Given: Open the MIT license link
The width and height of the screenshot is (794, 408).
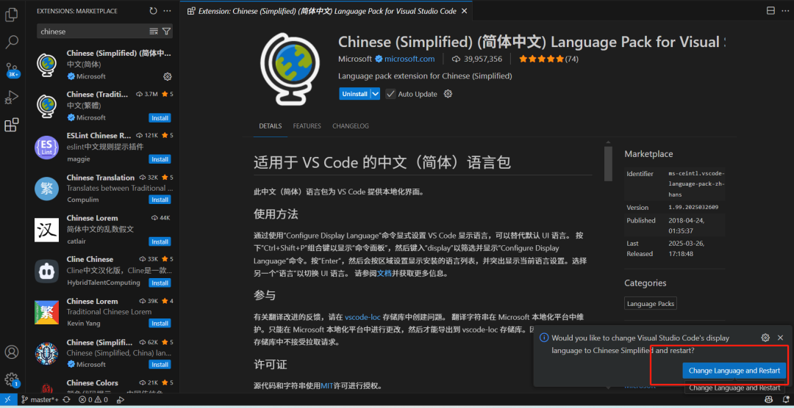Looking at the screenshot, I should tap(326, 386).
